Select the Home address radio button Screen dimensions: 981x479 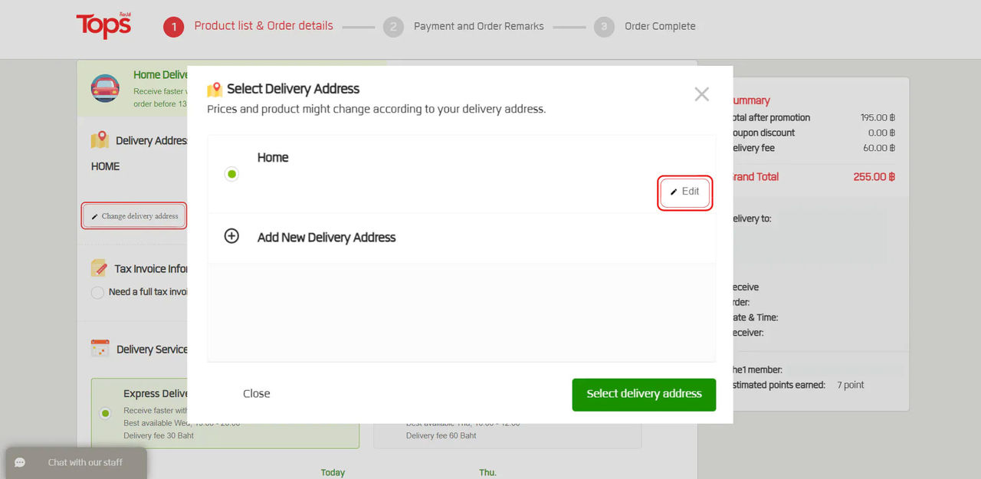click(x=231, y=174)
